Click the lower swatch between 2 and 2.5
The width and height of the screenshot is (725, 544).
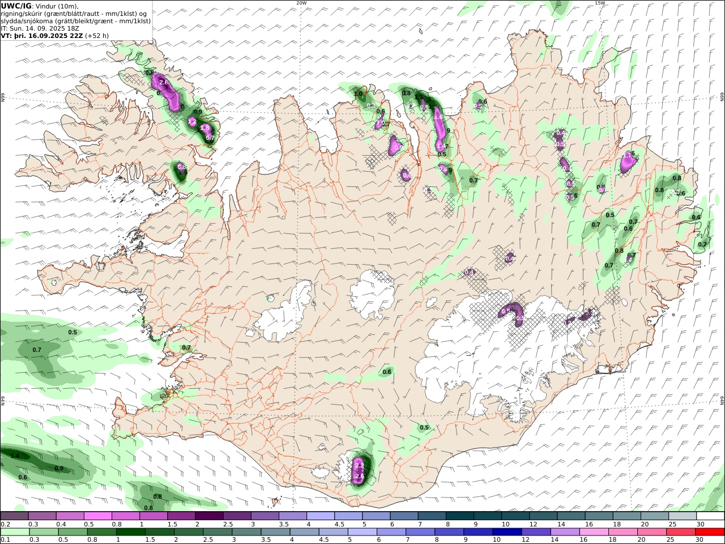188,532
